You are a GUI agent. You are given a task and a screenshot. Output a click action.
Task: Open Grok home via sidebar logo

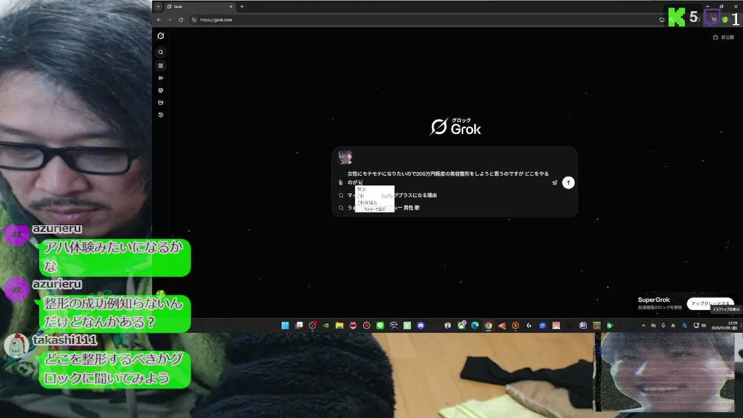[161, 36]
